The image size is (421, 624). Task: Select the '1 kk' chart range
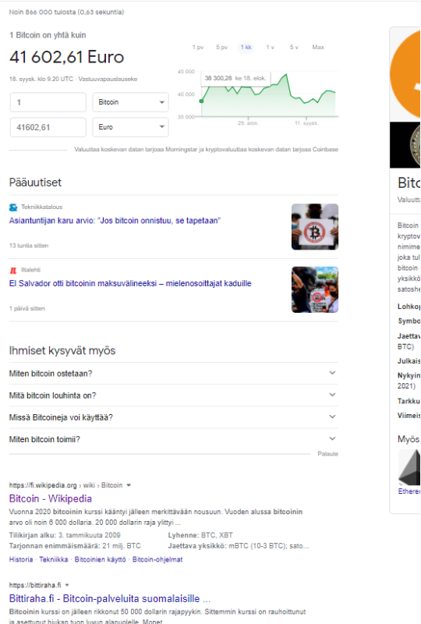click(x=246, y=47)
